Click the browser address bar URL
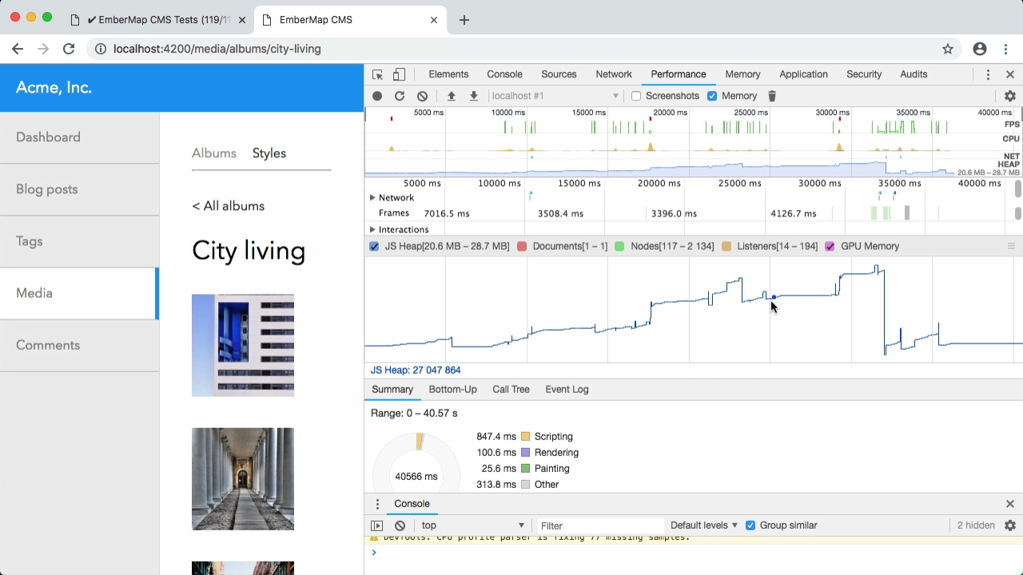Screen dimensions: 1023x575 (x=217, y=49)
